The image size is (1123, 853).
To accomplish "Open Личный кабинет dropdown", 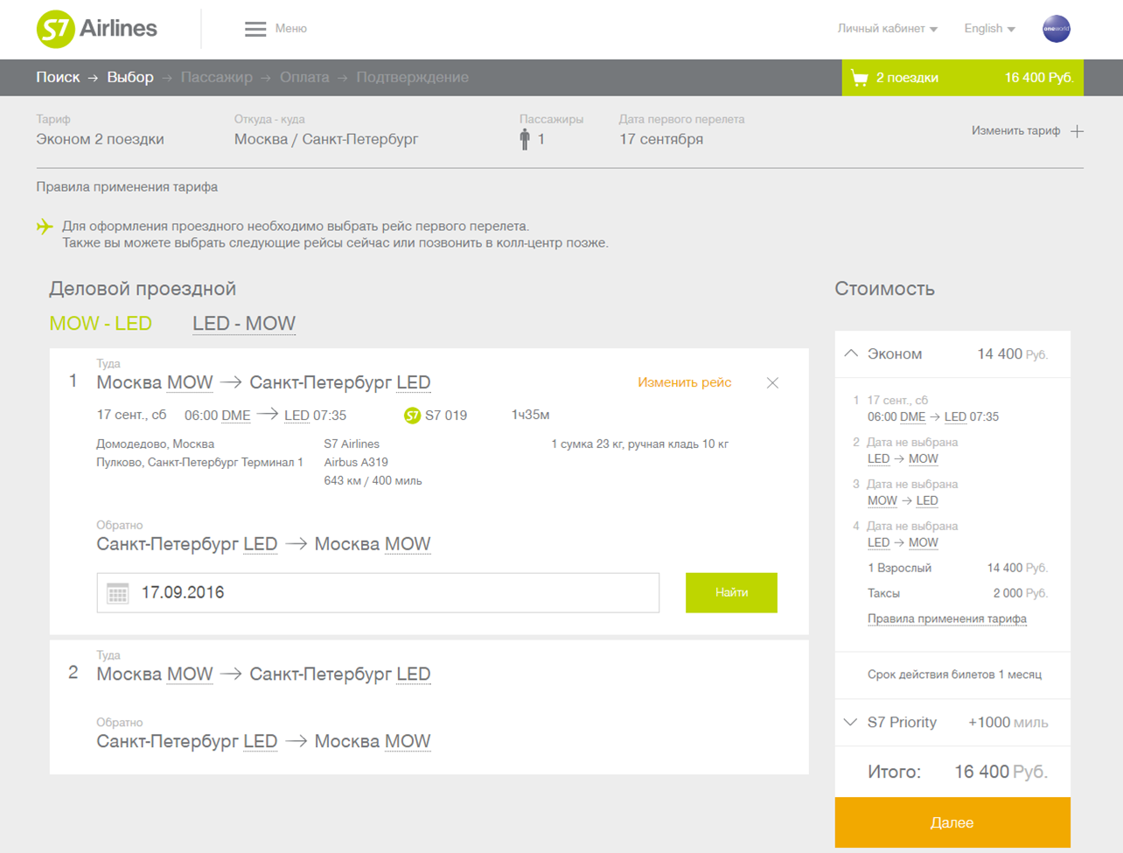I will 887,29.
